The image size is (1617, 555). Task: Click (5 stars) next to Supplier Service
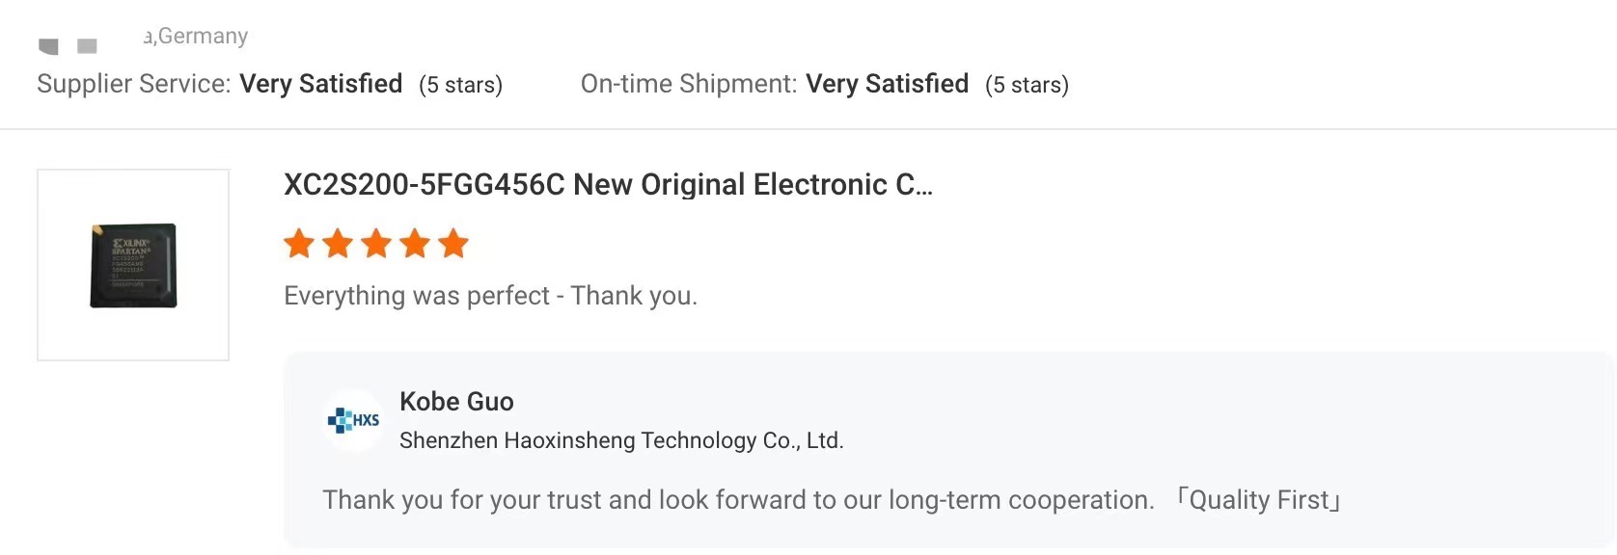460,85
